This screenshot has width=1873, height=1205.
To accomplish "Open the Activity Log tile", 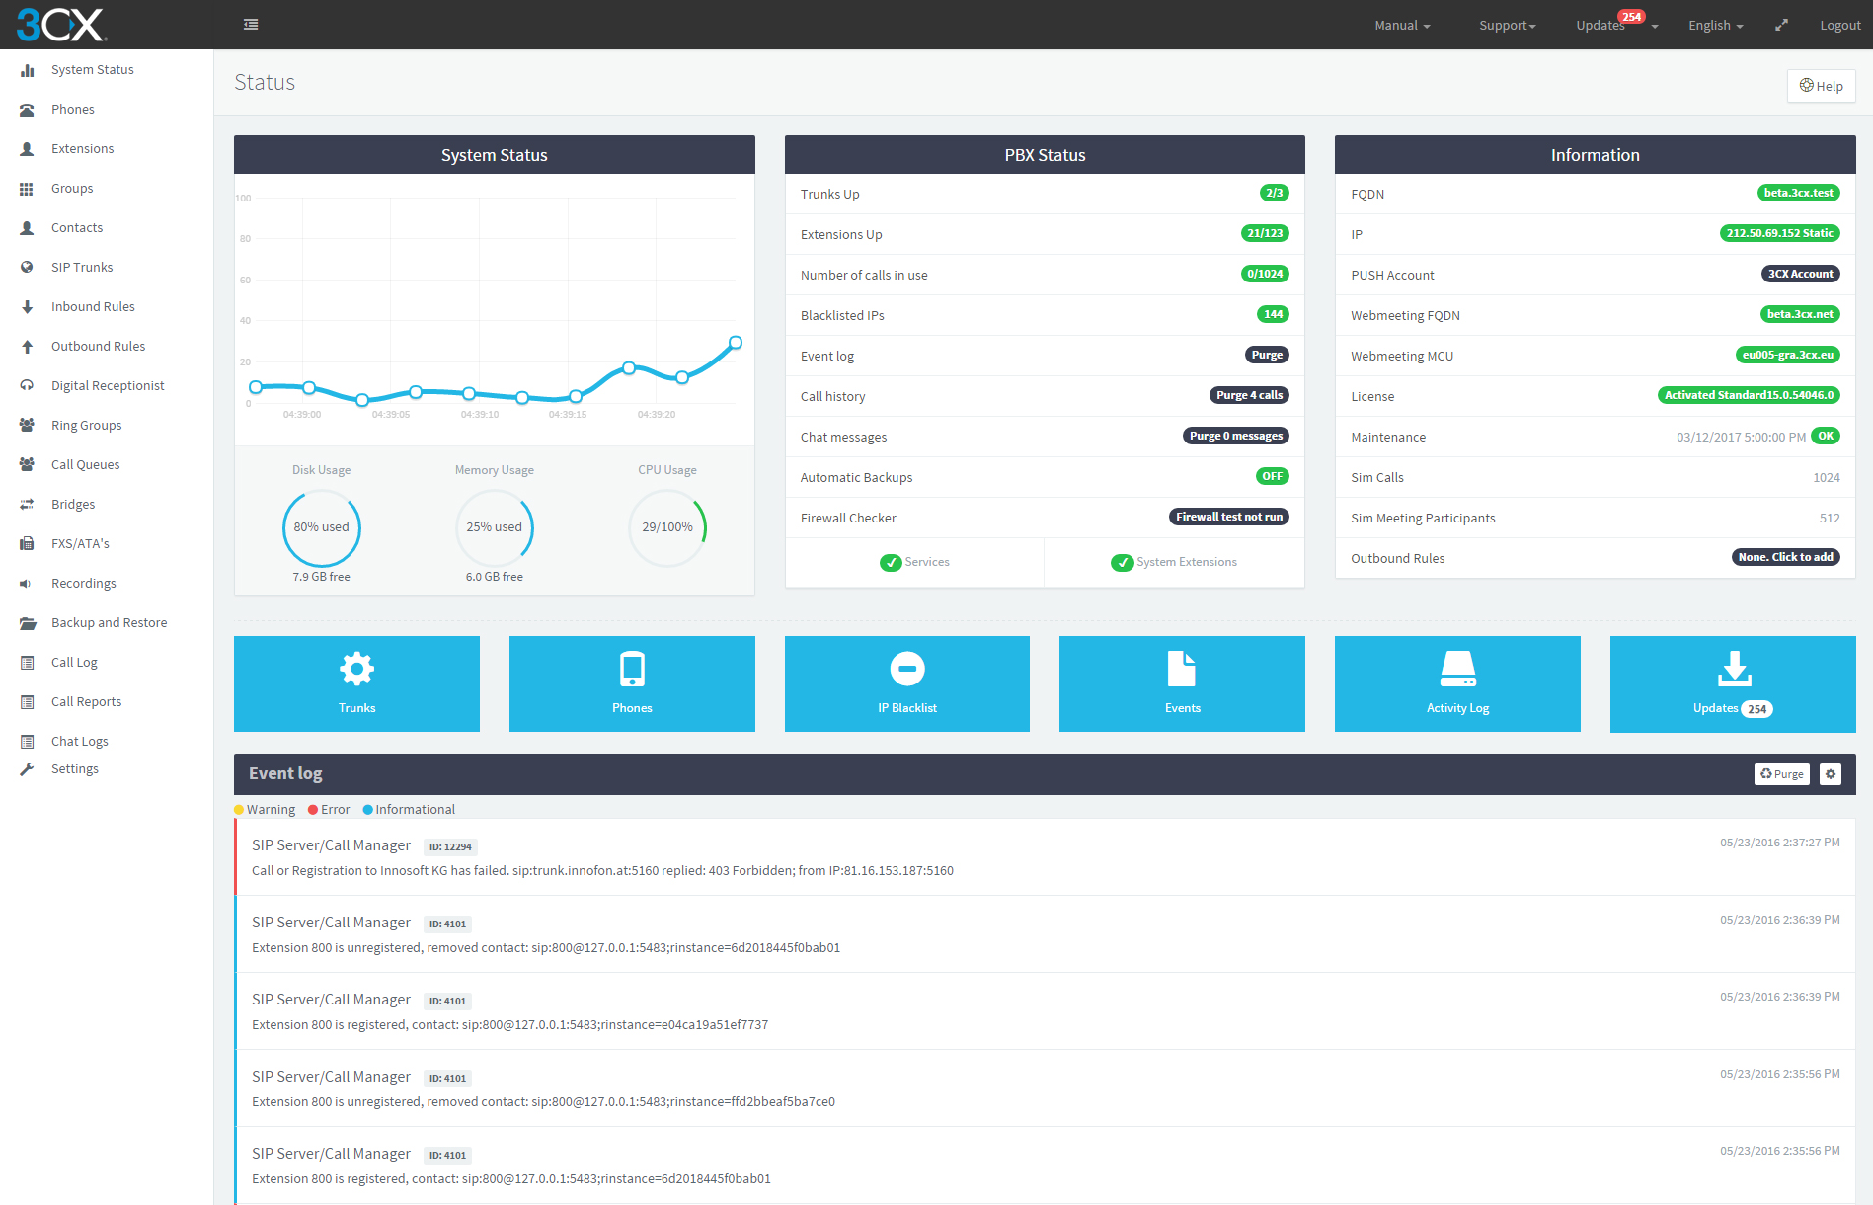I will 1457,683.
